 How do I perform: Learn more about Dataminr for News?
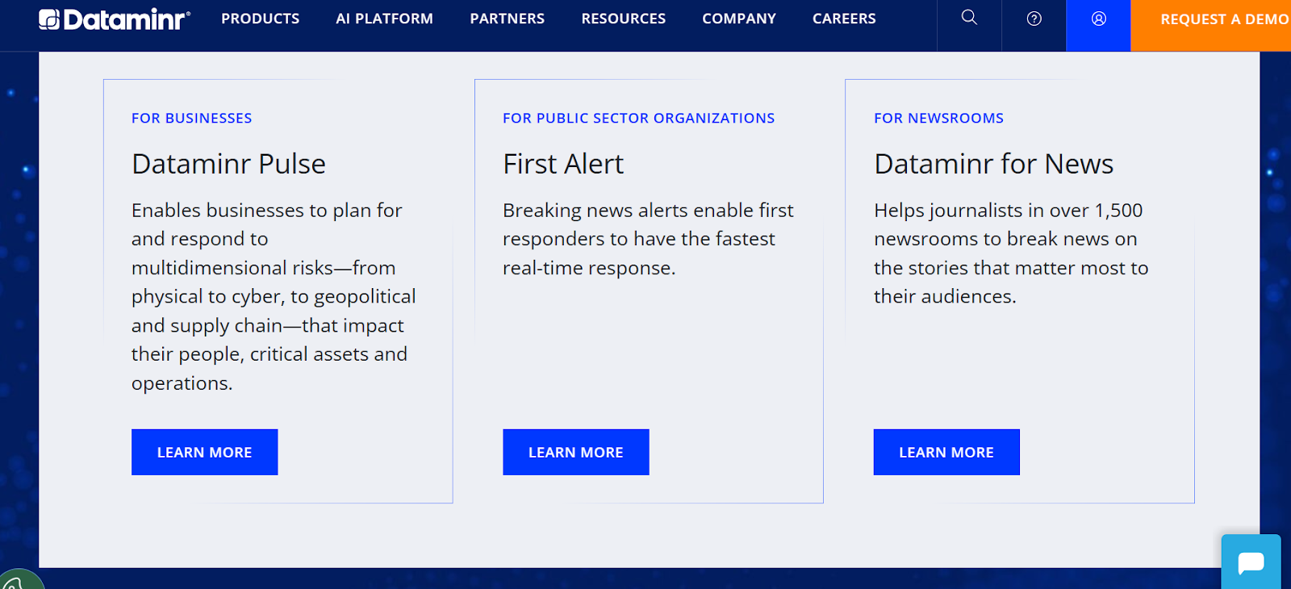[946, 452]
